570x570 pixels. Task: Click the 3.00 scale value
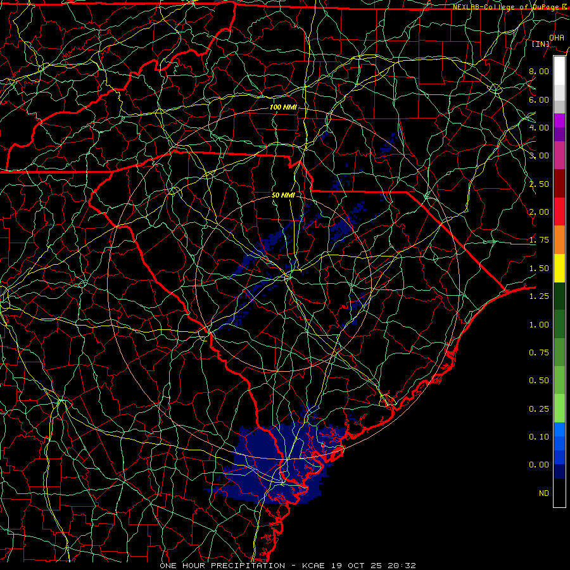[539, 156]
